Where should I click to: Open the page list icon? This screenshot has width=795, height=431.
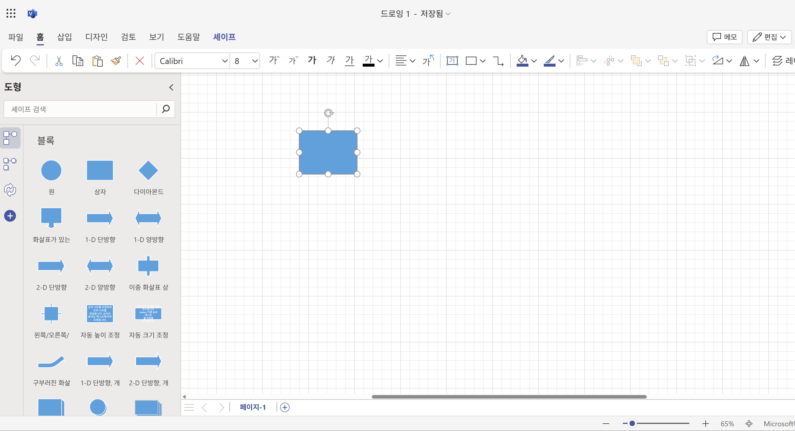(x=189, y=407)
